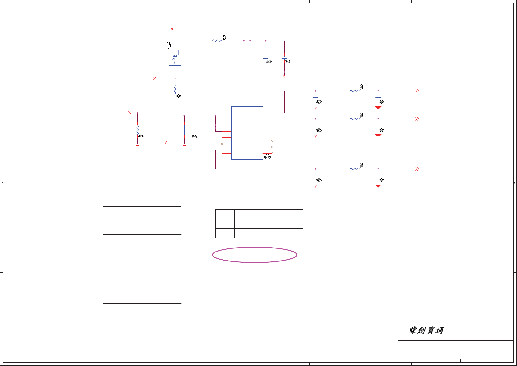The height and width of the screenshot is (366, 517).
Task: Select the bottom resistor inside the dashed red box
Action: (355, 169)
